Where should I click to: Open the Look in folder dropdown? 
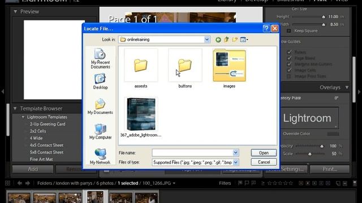click(x=207, y=39)
